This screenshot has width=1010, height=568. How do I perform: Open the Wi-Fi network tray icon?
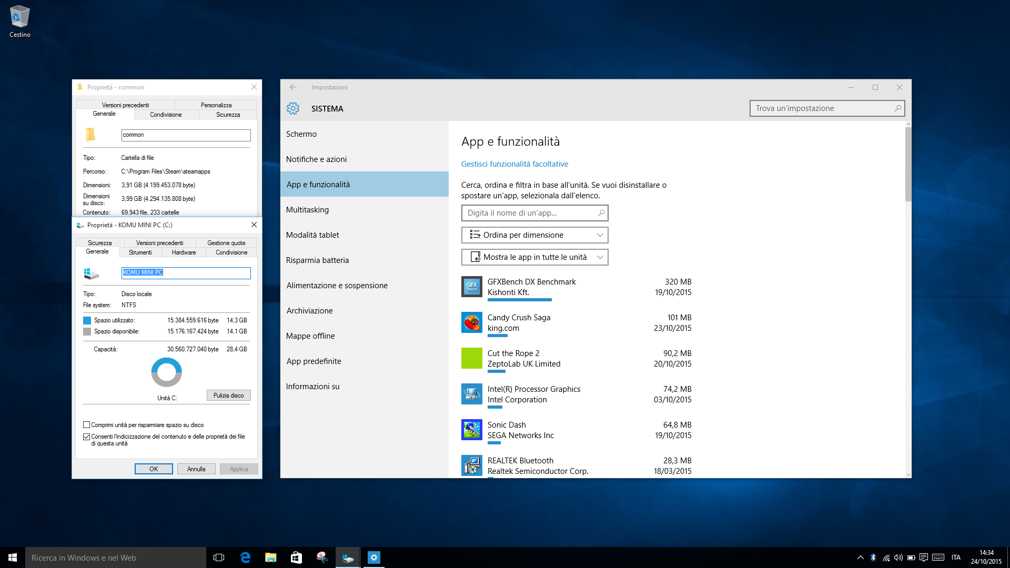click(x=886, y=557)
